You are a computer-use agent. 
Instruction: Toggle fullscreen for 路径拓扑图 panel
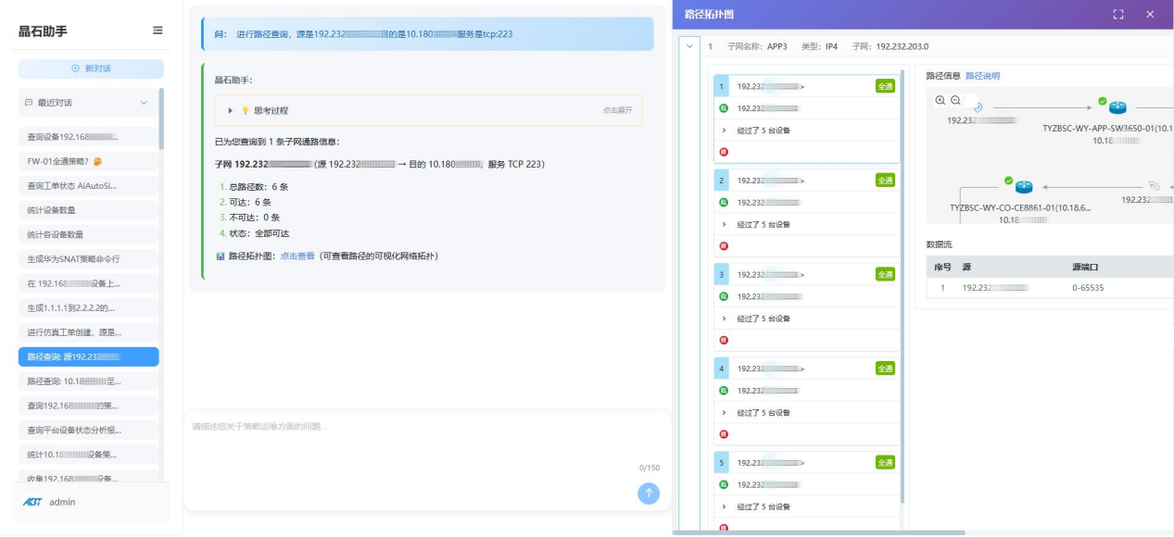pyautogui.click(x=1118, y=15)
